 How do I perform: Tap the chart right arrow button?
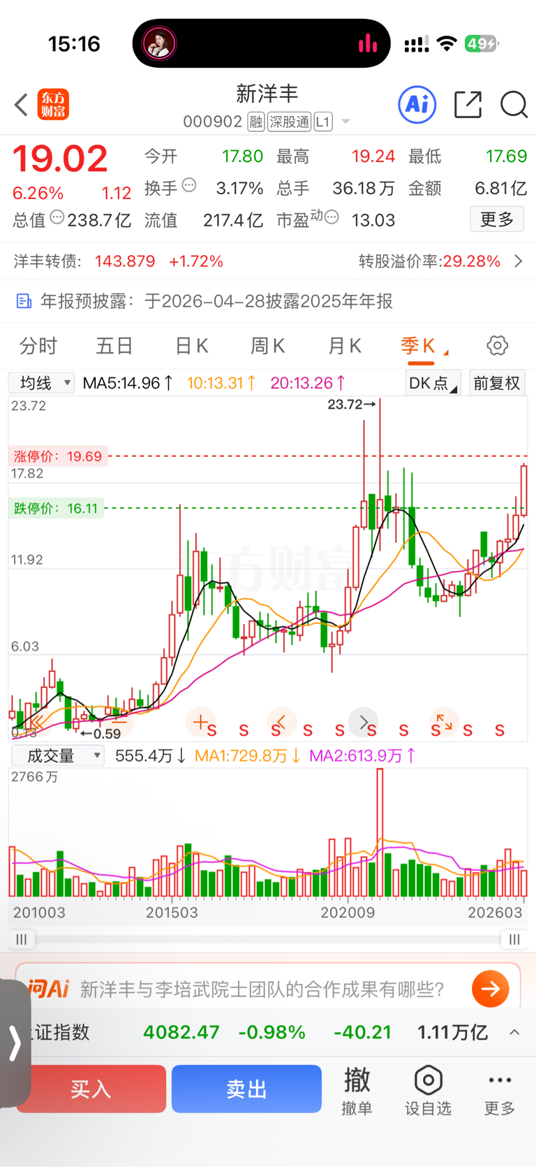tap(364, 722)
